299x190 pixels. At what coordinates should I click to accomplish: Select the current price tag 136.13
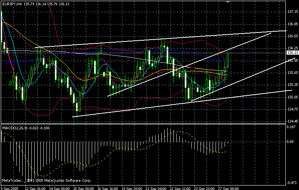(x=293, y=53)
